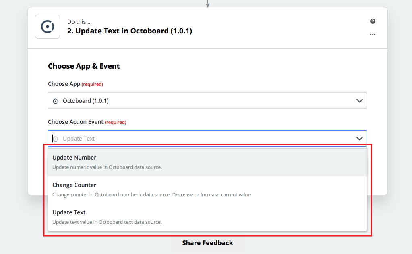Click the Octoboard app logo icon
Image resolution: width=412 pixels, height=254 pixels.
[x=48, y=27]
